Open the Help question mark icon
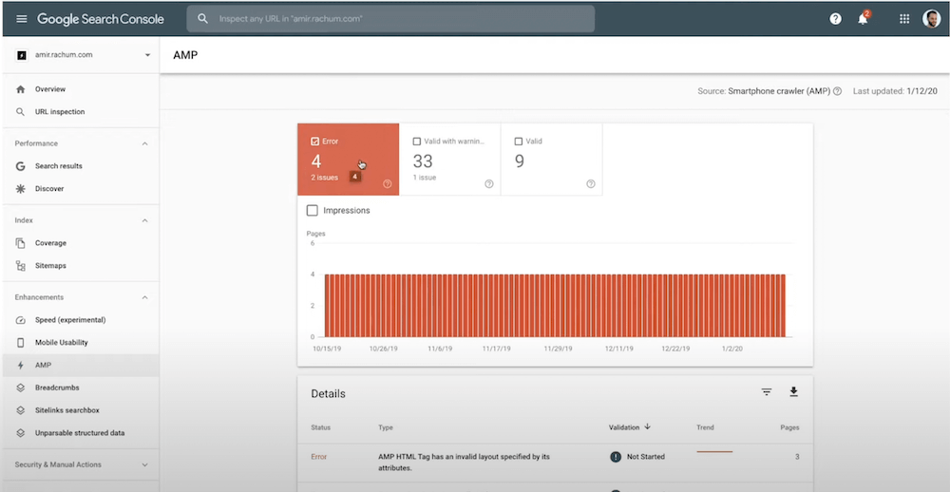Screen dimensions: 950x492 tap(835, 19)
